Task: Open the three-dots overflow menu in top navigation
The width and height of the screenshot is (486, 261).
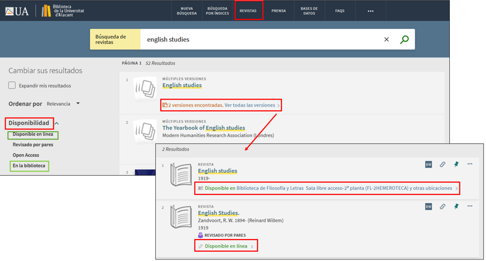Action: (x=370, y=11)
